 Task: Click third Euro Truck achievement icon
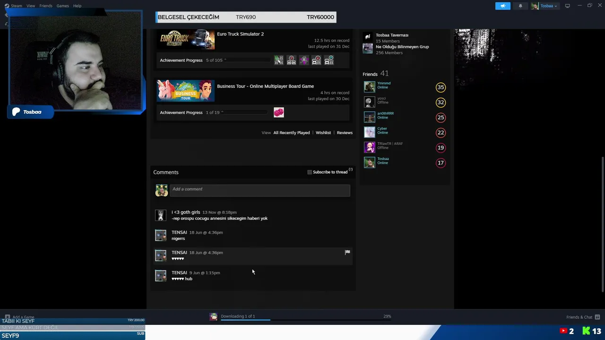(304, 60)
